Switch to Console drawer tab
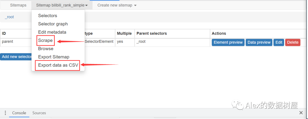The image size is (308, 119). [x=19, y=113]
